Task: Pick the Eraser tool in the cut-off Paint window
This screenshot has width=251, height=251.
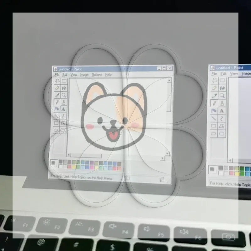Action: coord(215,88)
